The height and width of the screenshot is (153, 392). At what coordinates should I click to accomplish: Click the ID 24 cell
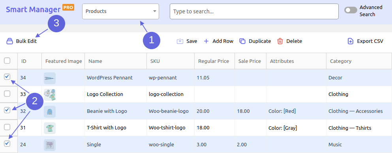click(x=30, y=144)
